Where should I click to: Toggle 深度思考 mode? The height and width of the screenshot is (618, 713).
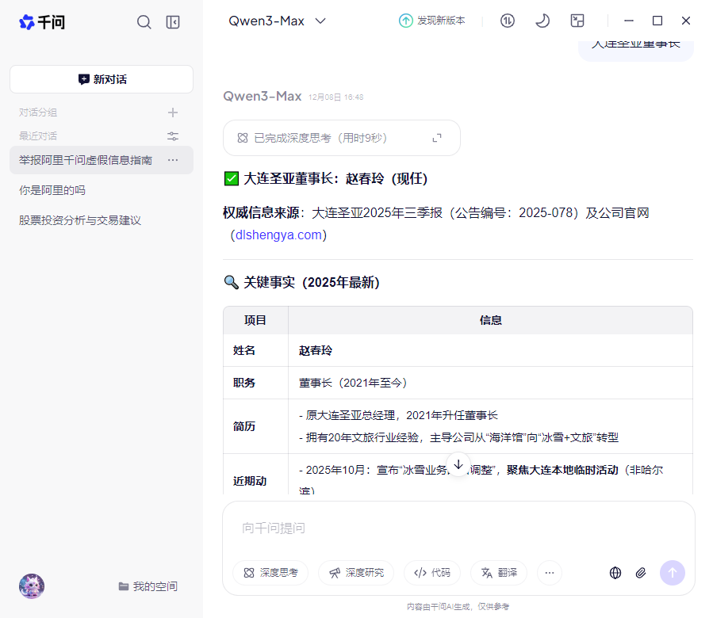pyautogui.click(x=270, y=573)
